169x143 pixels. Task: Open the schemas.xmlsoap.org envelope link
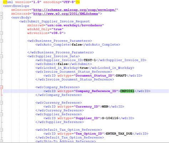click(75, 10)
